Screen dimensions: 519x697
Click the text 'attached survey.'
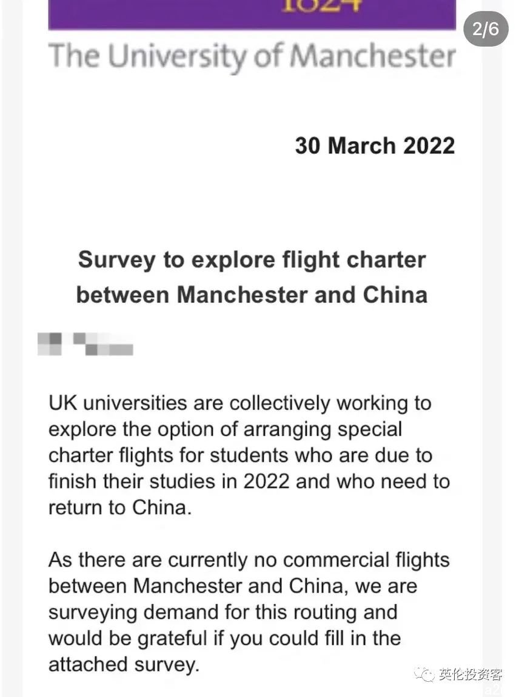click(124, 664)
